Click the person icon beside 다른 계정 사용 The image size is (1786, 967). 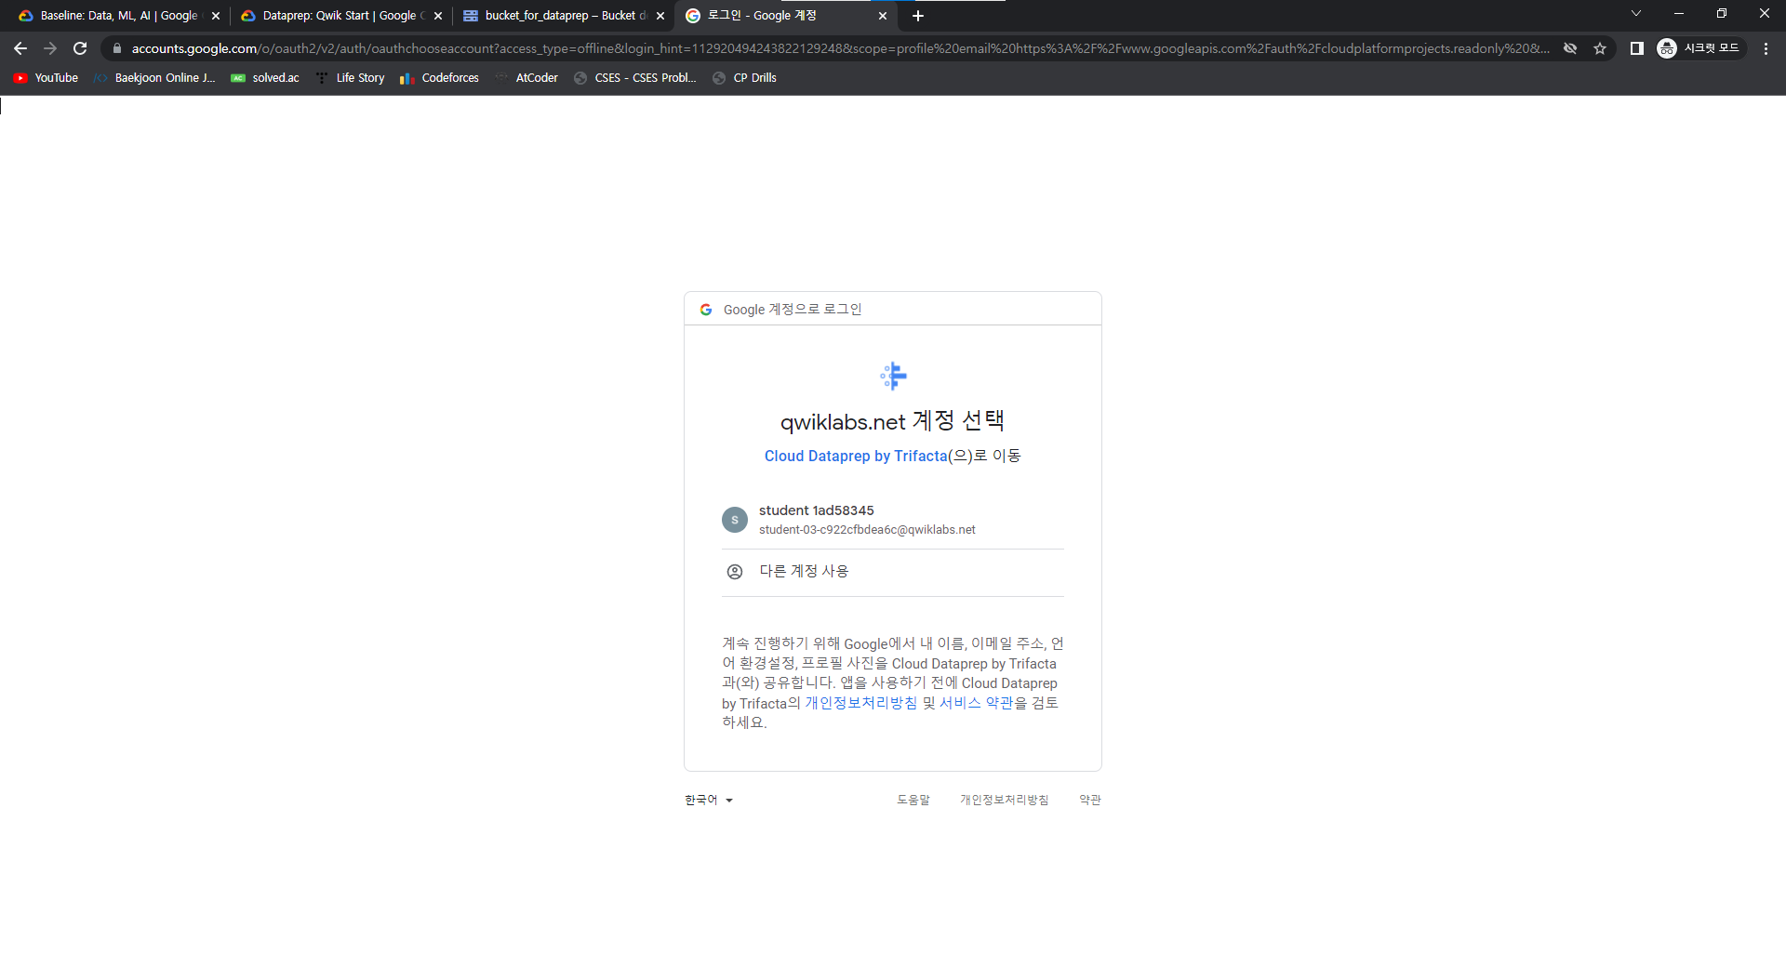click(735, 572)
